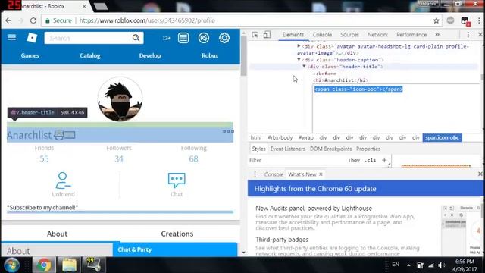
Task: View the Friends count 55
Action: click(x=44, y=158)
